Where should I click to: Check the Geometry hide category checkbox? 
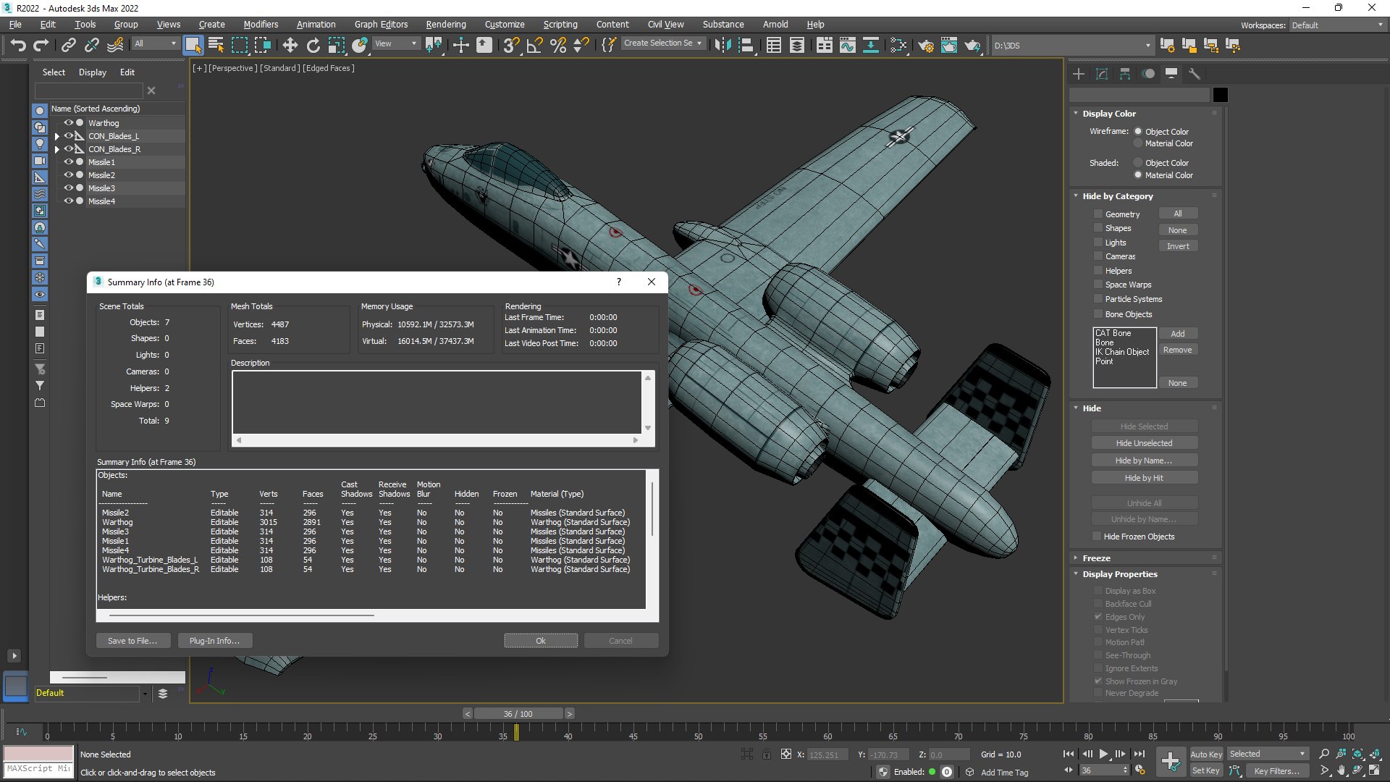(x=1098, y=214)
